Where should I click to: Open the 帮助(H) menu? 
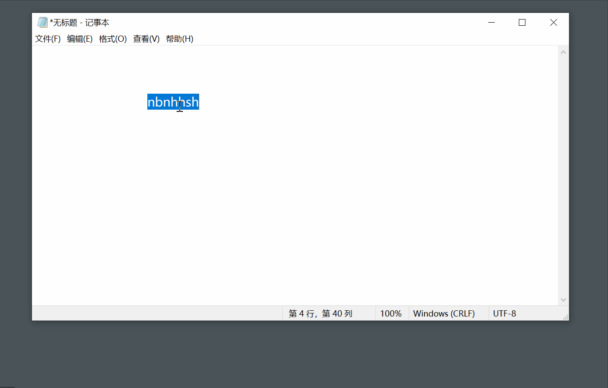[179, 39]
